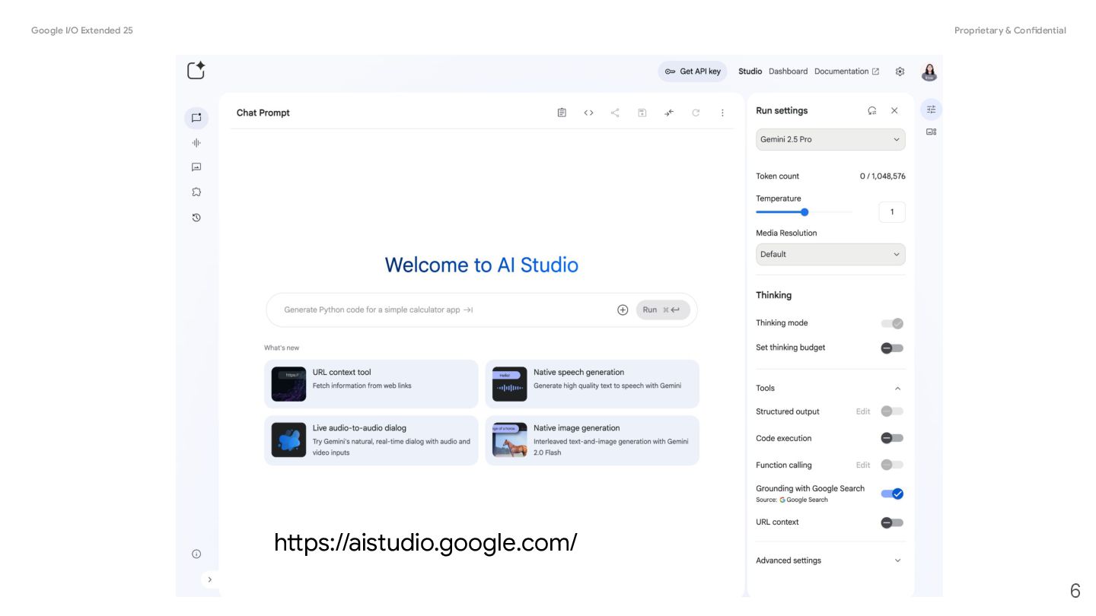Image resolution: width=1096 pixels, height=616 pixels.
Task: Click Get API key button
Action: pyautogui.click(x=693, y=71)
